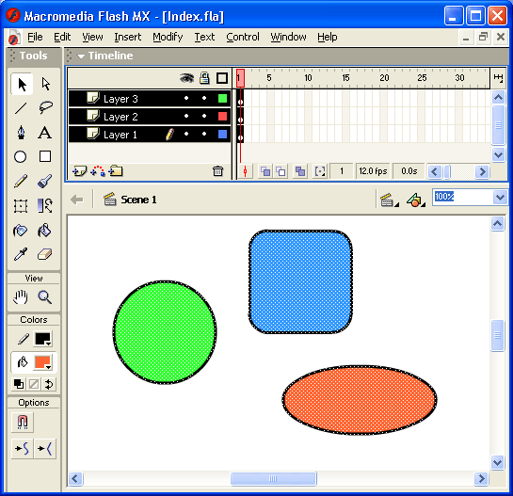The image size is (513, 496).
Task: Open the black stroke color swatch
Action: (x=43, y=339)
